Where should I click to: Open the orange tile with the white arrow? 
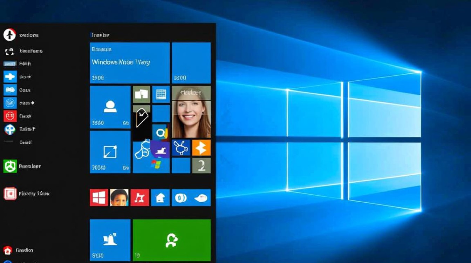pyautogui.click(x=201, y=148)
